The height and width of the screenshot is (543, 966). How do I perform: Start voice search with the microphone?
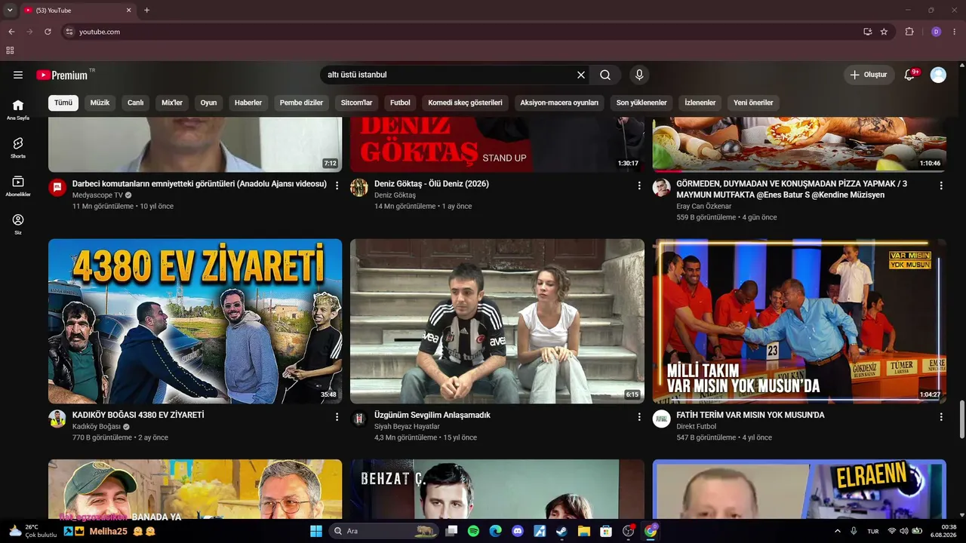639,75
